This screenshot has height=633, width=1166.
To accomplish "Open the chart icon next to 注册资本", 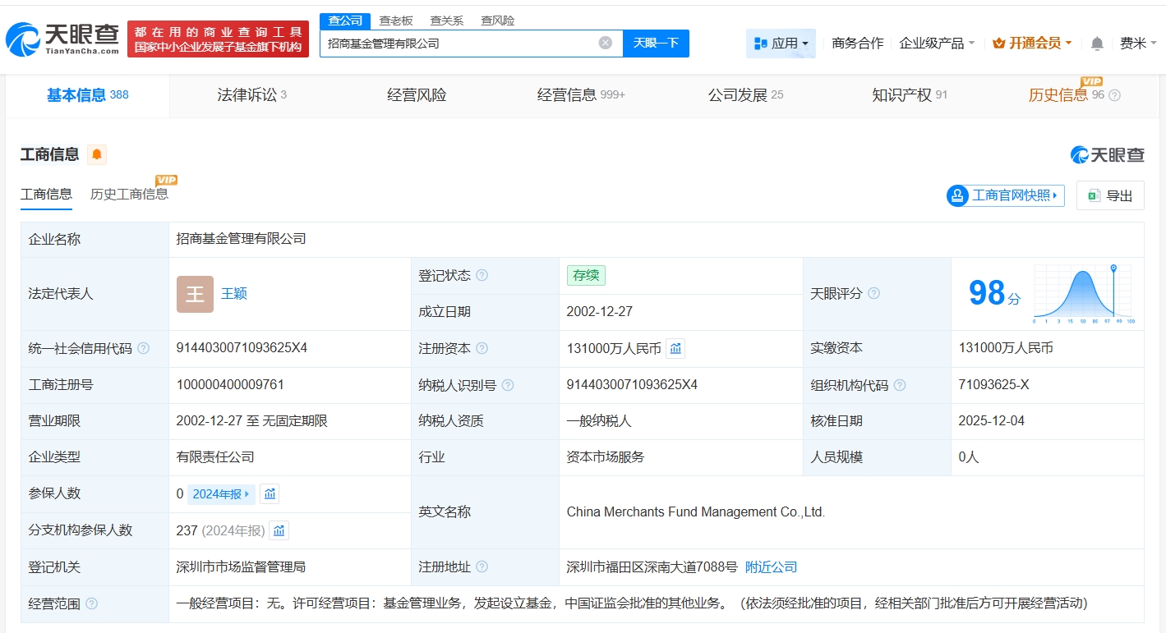I will click(x=675, y=348).
